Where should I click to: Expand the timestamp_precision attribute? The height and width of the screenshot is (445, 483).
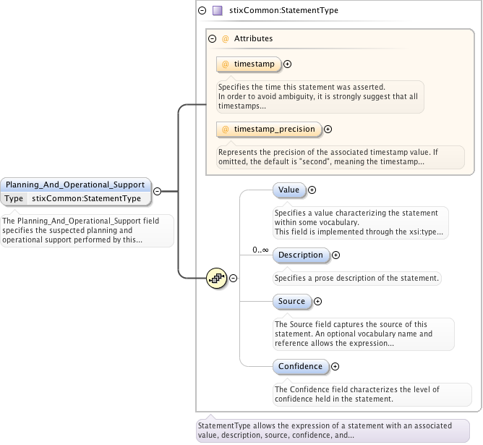click(x=328, y=130)
